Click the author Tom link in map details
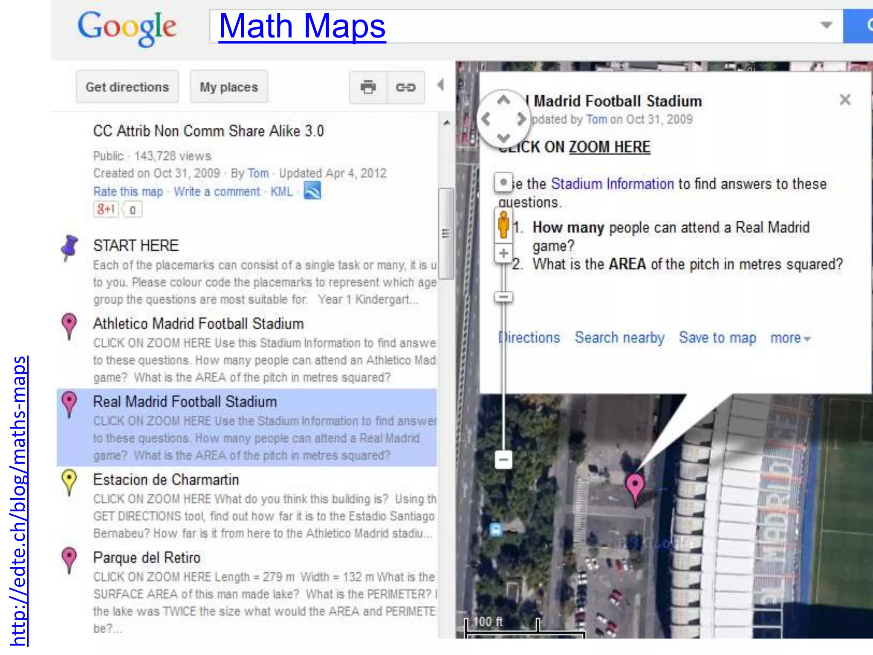Viewport: 873px width, 655px height. [x=258, y=173]
